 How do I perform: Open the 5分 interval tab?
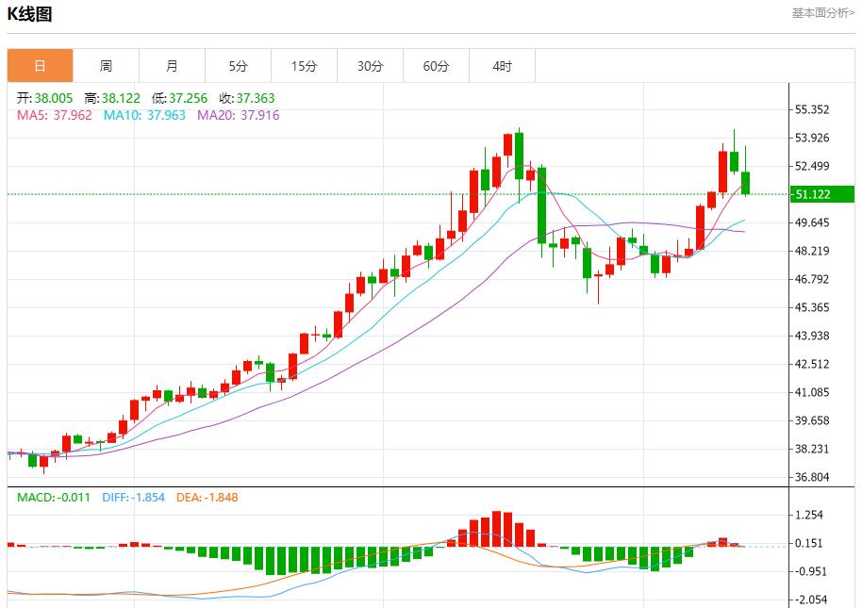(x=238, y=66)
